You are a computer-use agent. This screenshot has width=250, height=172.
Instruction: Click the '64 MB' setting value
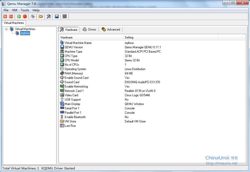tap(129, 73)
